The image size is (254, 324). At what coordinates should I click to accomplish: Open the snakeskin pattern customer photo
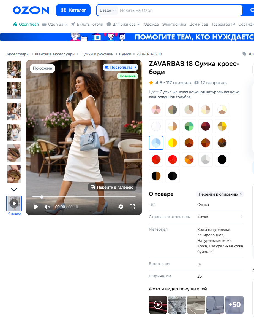177,305
